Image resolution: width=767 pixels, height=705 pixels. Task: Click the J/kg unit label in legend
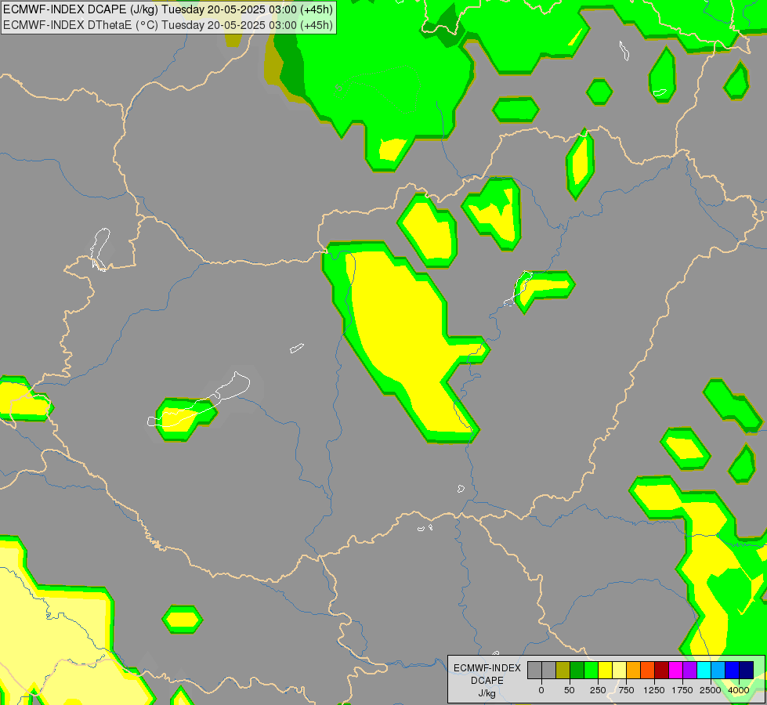(x=487, y=693)
